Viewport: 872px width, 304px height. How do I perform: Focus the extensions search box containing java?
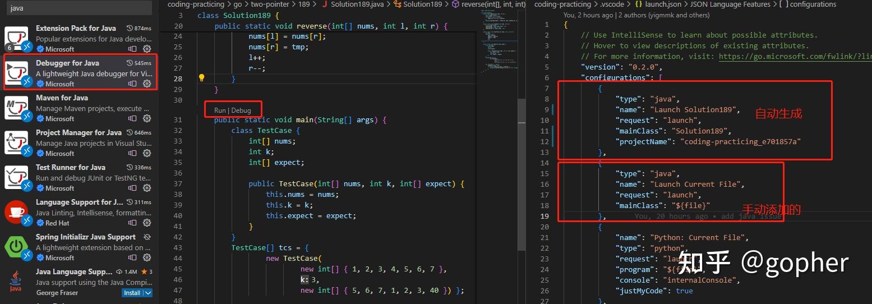[80, 8]
